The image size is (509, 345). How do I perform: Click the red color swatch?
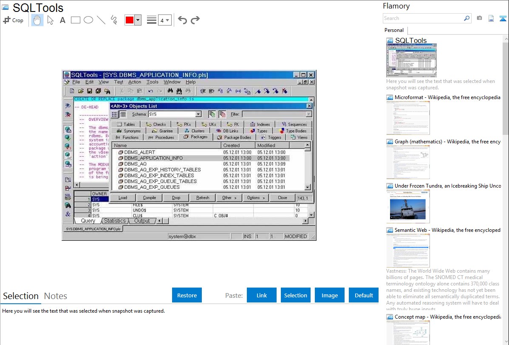pyautogui.click(x=130, y=20)
